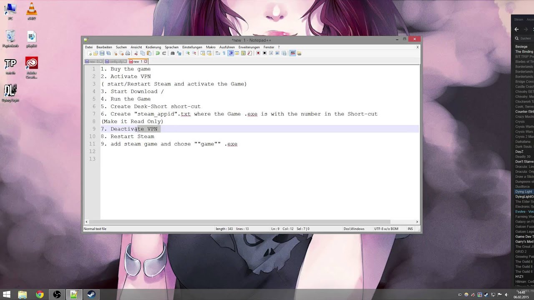The image size is (534, 300).
Task: Click the Paste toolbar icon
Action: tap(149, 53)
